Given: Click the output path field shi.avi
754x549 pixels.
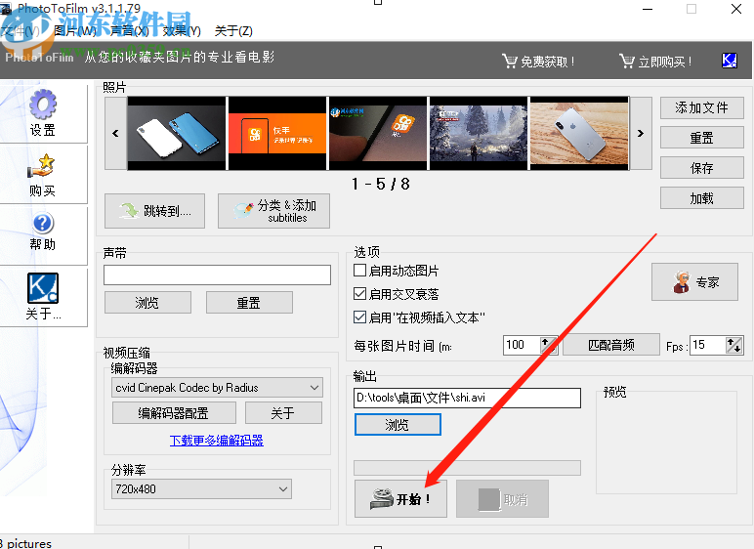Looking at the screenshot, I should click(467, 398).
